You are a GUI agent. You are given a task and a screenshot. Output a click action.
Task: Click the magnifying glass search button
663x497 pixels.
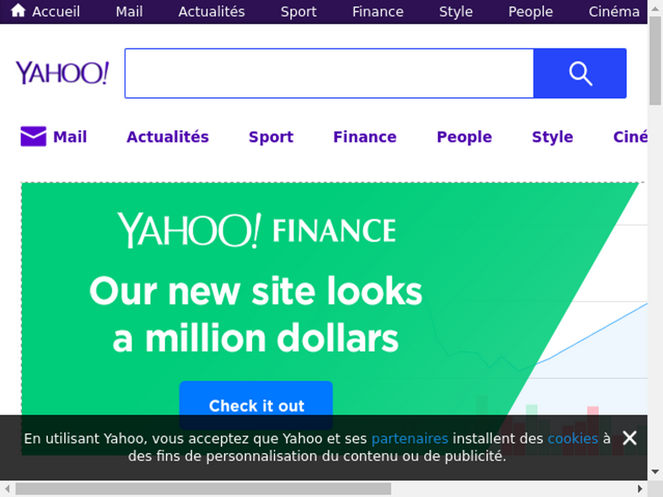tap(579, 74)
